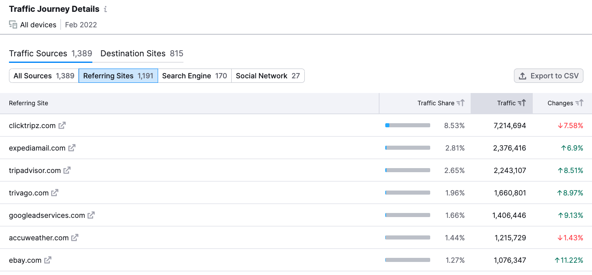Select the 1,215,729 traffic value
This screenshot has width=592, height=275.
click(x=510, y=238)
